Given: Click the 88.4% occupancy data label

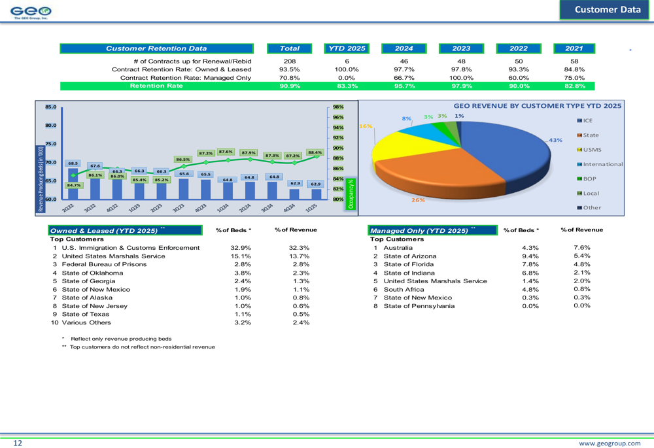Looking at the screenshot, I should [315, 152].
